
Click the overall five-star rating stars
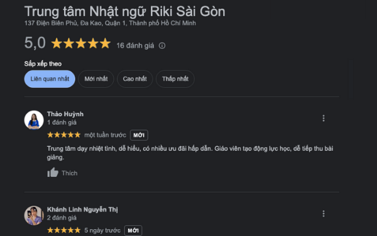point(81,44)
